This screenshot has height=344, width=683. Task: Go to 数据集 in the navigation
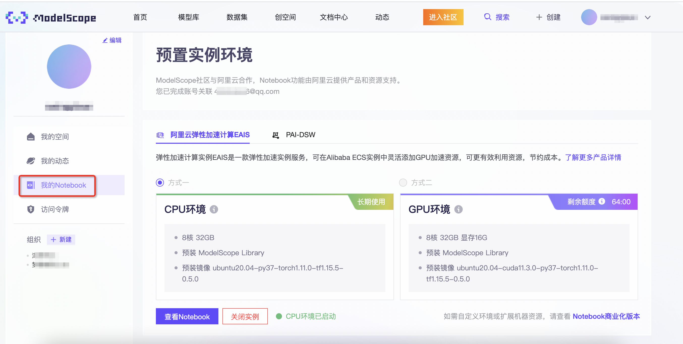click(237, 17)
